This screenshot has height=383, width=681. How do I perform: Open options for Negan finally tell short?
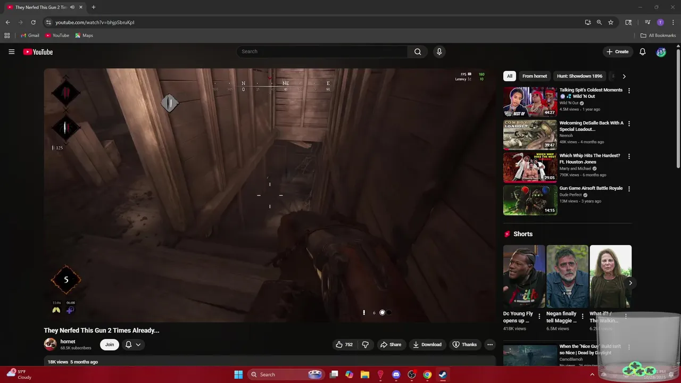click(583, 317)
